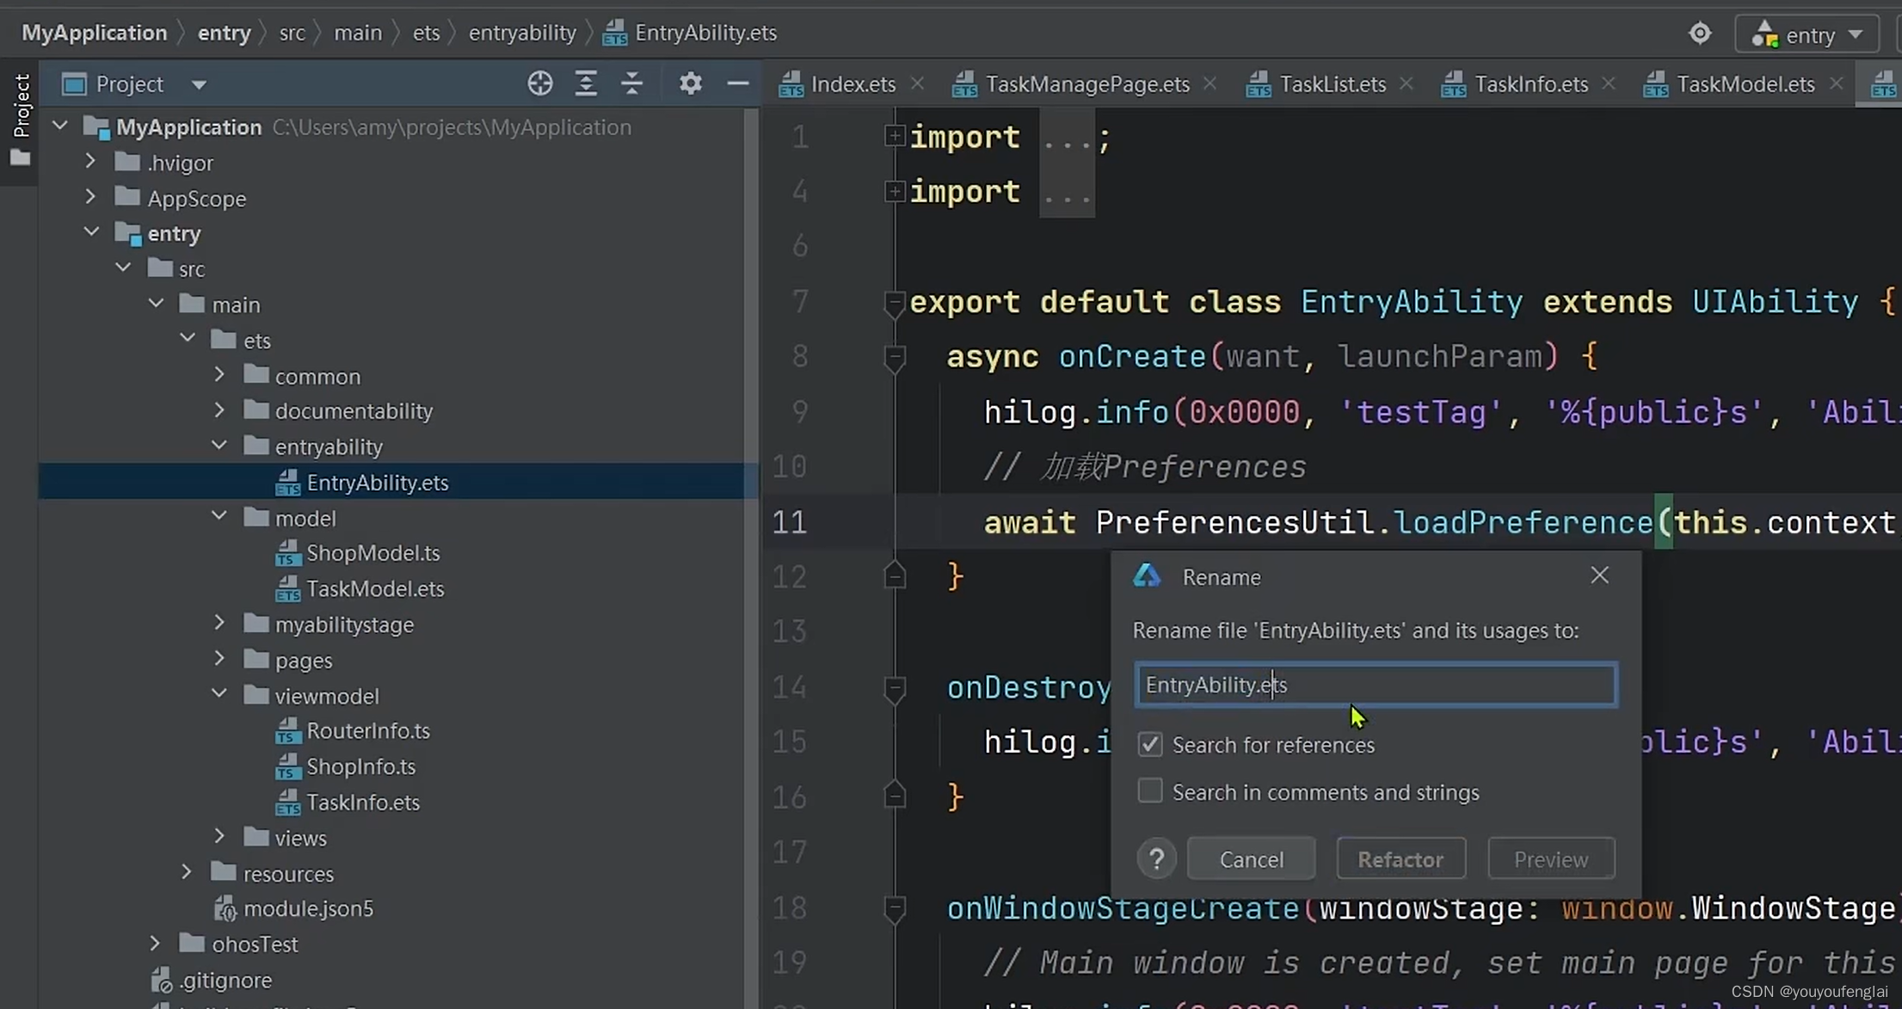Click the MyApplication breadcrumb
The image size is (1902, 1009).
point(94,33)
